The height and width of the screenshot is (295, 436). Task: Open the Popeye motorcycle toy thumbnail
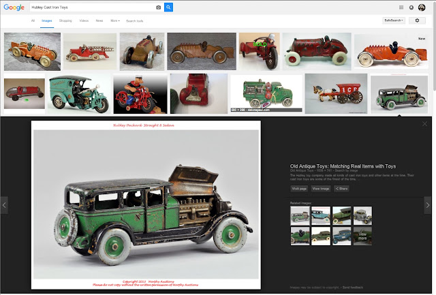point(140,94)
